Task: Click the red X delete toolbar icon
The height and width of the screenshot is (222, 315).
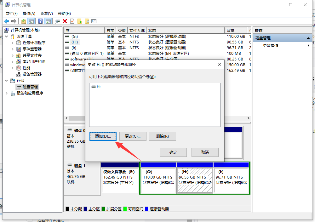Action: (65, 21)
